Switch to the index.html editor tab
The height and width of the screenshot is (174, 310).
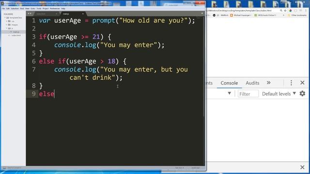(x=46, y=14)
